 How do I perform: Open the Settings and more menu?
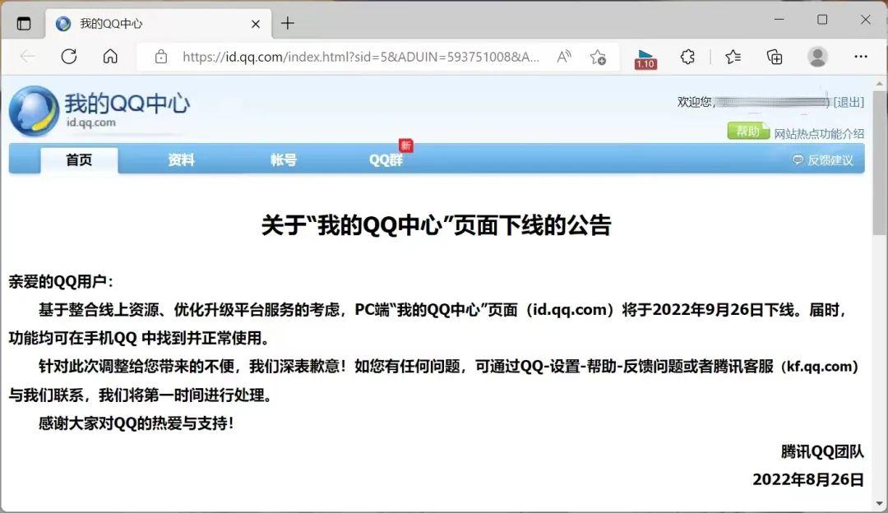click(x=860, y=57)
